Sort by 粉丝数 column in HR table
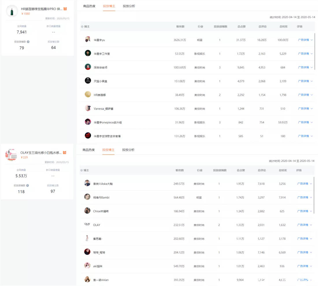The image size is (318, 286). tap(180, 27)
